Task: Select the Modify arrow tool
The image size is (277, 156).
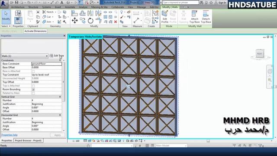Action: click(6, 17)
